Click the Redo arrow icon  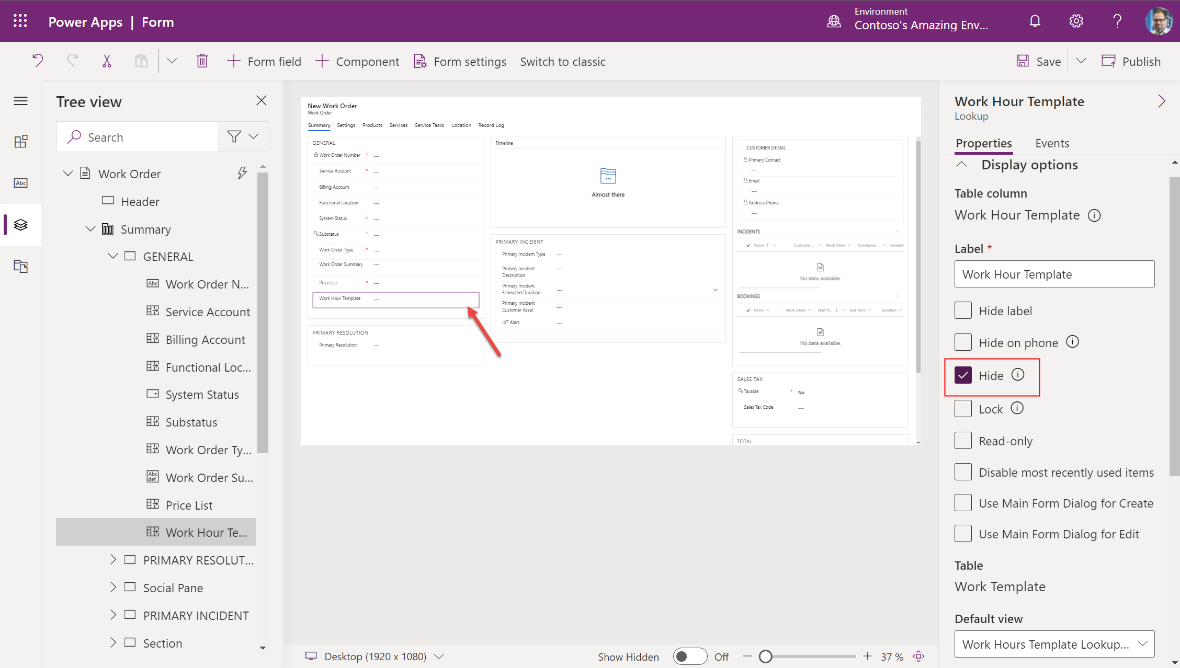[x=72, y=61]
